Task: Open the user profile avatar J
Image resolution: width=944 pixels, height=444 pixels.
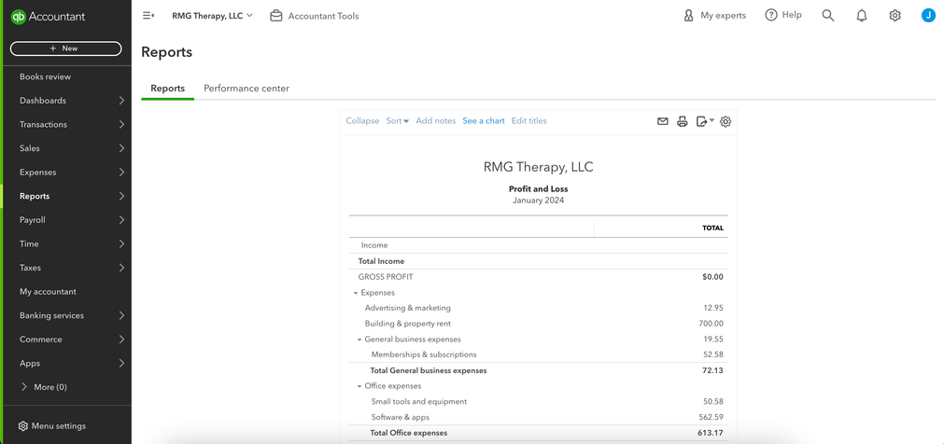Action: pyautogui.click(x=928, y=16)
